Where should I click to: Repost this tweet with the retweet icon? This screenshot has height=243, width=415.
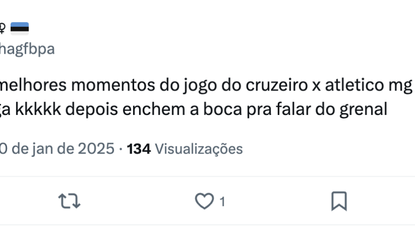point(70,201)
